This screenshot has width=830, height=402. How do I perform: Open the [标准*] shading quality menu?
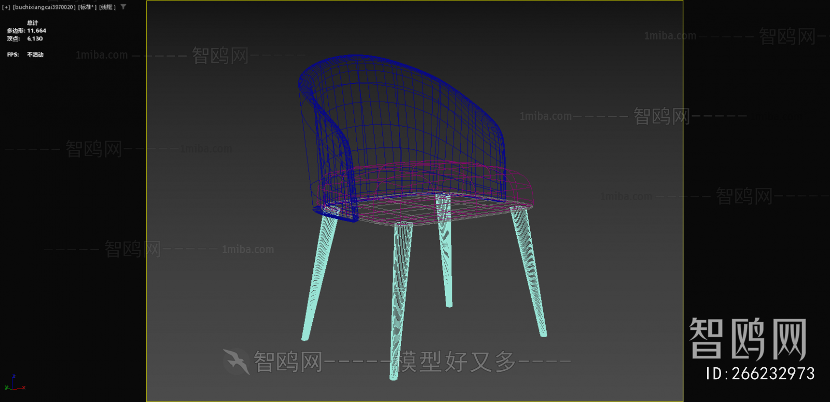click(x=88, y=7)
